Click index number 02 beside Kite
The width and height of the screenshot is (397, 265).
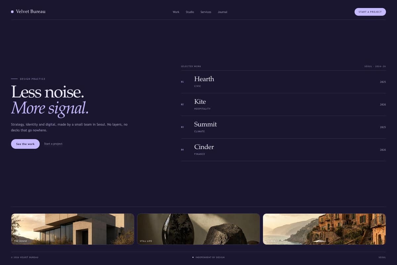(182, 104)
